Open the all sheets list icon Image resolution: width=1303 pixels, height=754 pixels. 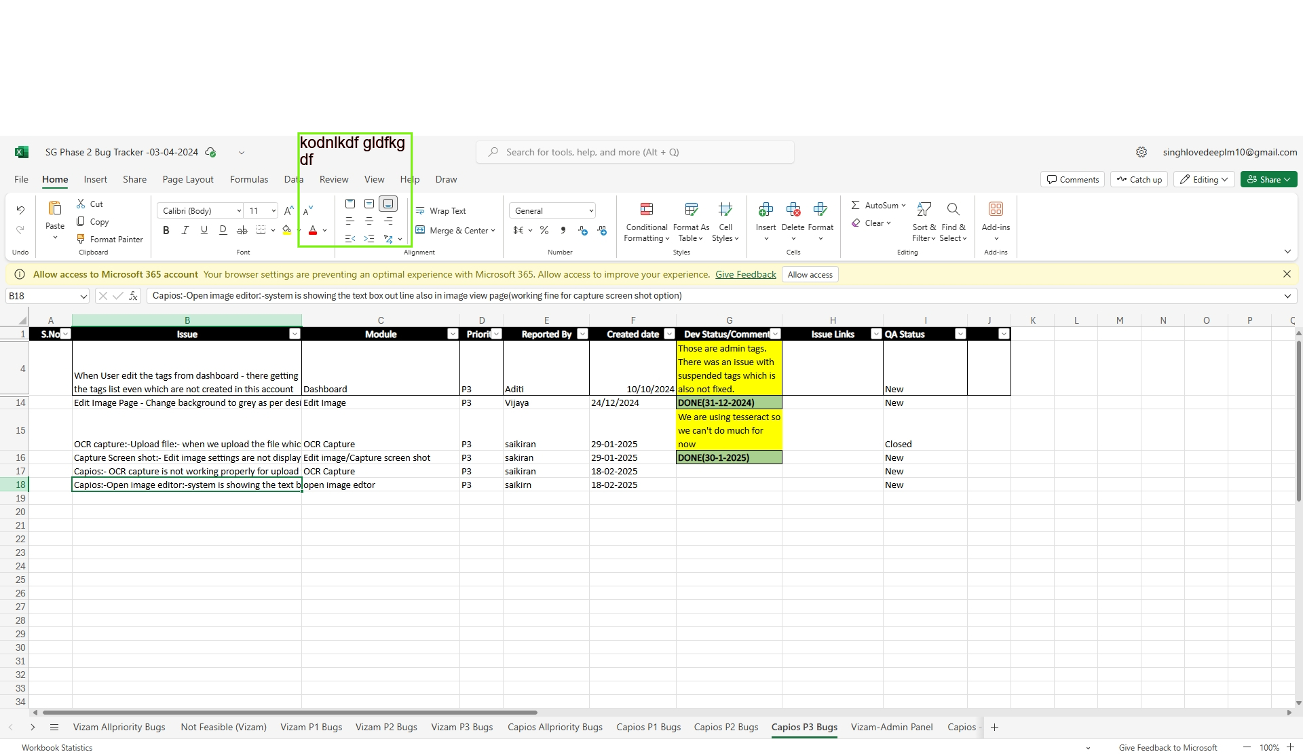coord(54,727)
